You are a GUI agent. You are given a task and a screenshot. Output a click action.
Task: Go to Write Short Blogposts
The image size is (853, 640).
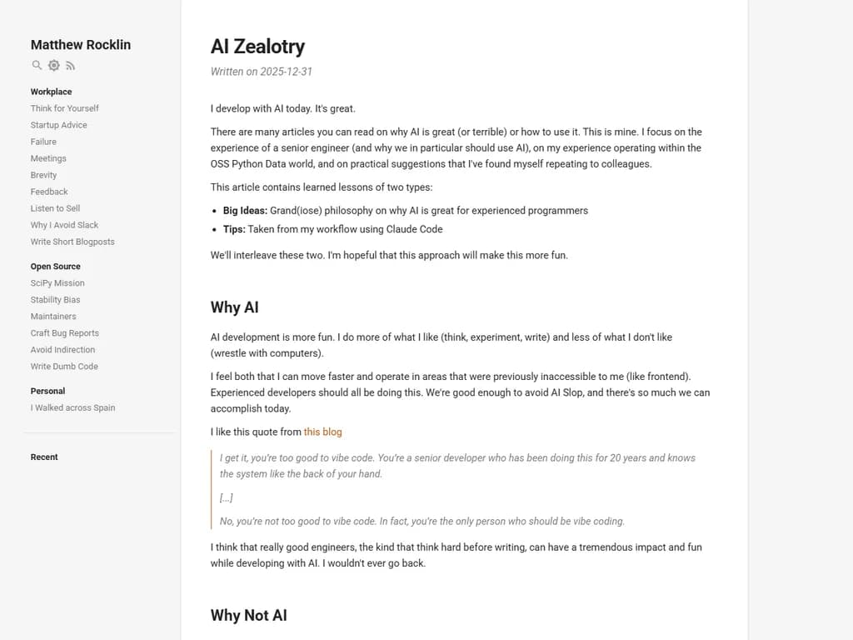[x=72, y=242]
